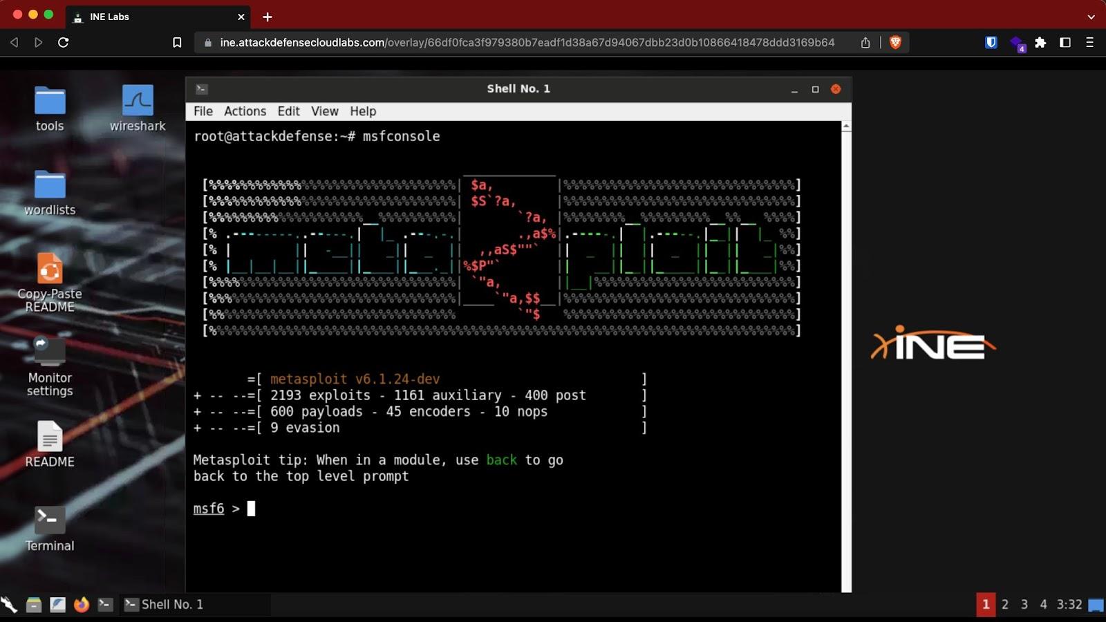This screenshot has width=1106, height=622.
Task: Open the File menu in terminal
Action: click(x=203, y=111)
